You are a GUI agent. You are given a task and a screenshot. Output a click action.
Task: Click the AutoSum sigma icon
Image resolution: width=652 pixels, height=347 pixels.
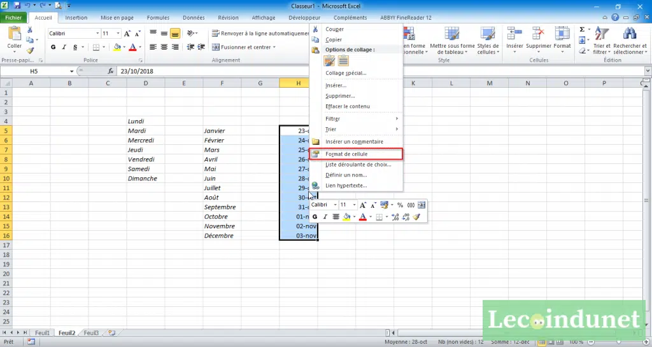click(582, 29)
